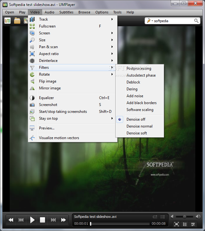Enable the Deblock filter
Image resolution: width=205 pixels, height=231 pixels.
click(x=140, y=82)
